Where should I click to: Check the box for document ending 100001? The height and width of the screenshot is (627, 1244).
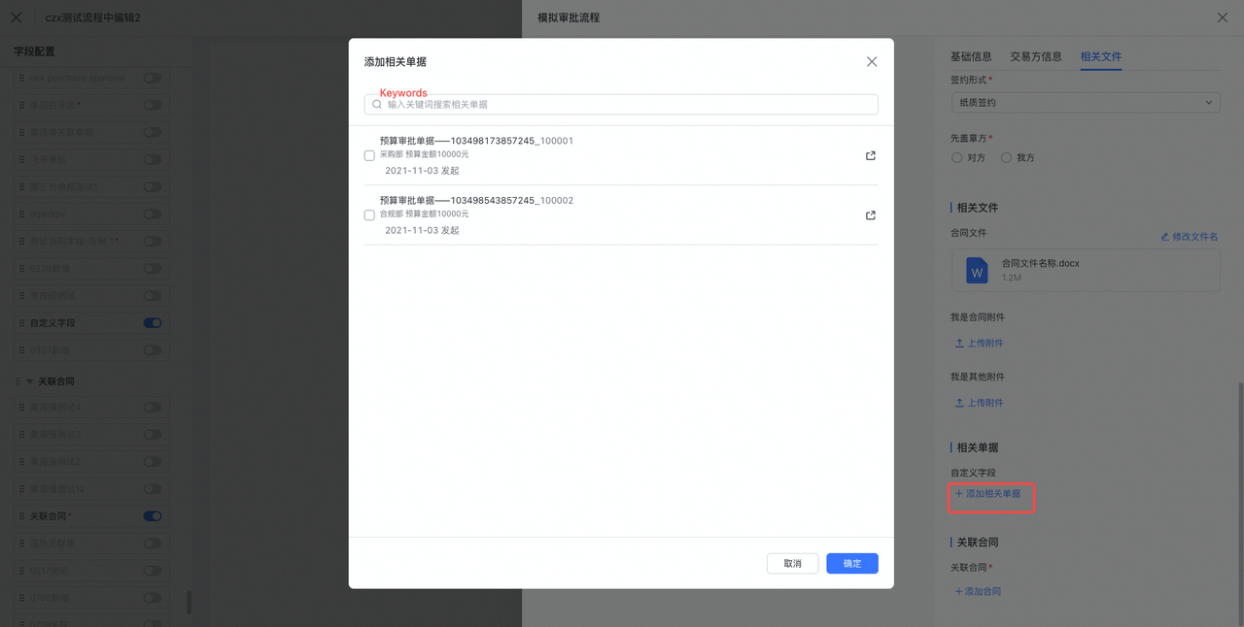point(369,155)
